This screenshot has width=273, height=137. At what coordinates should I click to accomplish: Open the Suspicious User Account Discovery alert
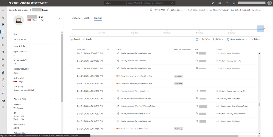134,129
